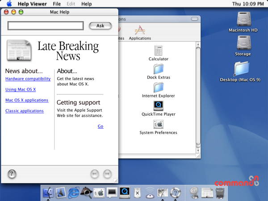Screen dimensions: 268x201
Task: Launch Mail from the Dock
Action: coord(60,193)
